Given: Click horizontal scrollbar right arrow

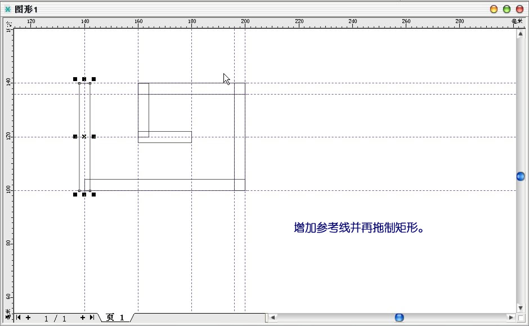Looking at the screenshot, I should (511, 318).
